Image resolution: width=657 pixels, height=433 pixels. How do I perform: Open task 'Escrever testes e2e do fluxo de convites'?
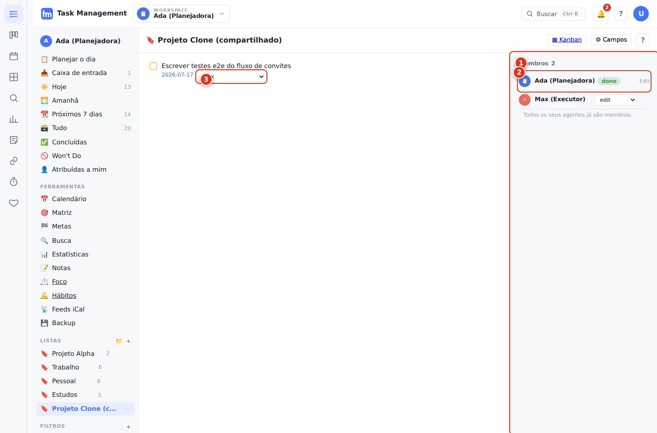click(x=226, y=66)
